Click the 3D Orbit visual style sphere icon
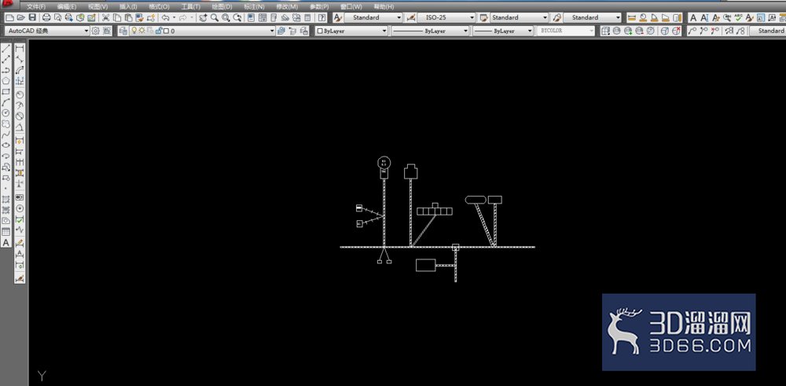This screenshot has width=786, height=386. click(x=616, y=31)
